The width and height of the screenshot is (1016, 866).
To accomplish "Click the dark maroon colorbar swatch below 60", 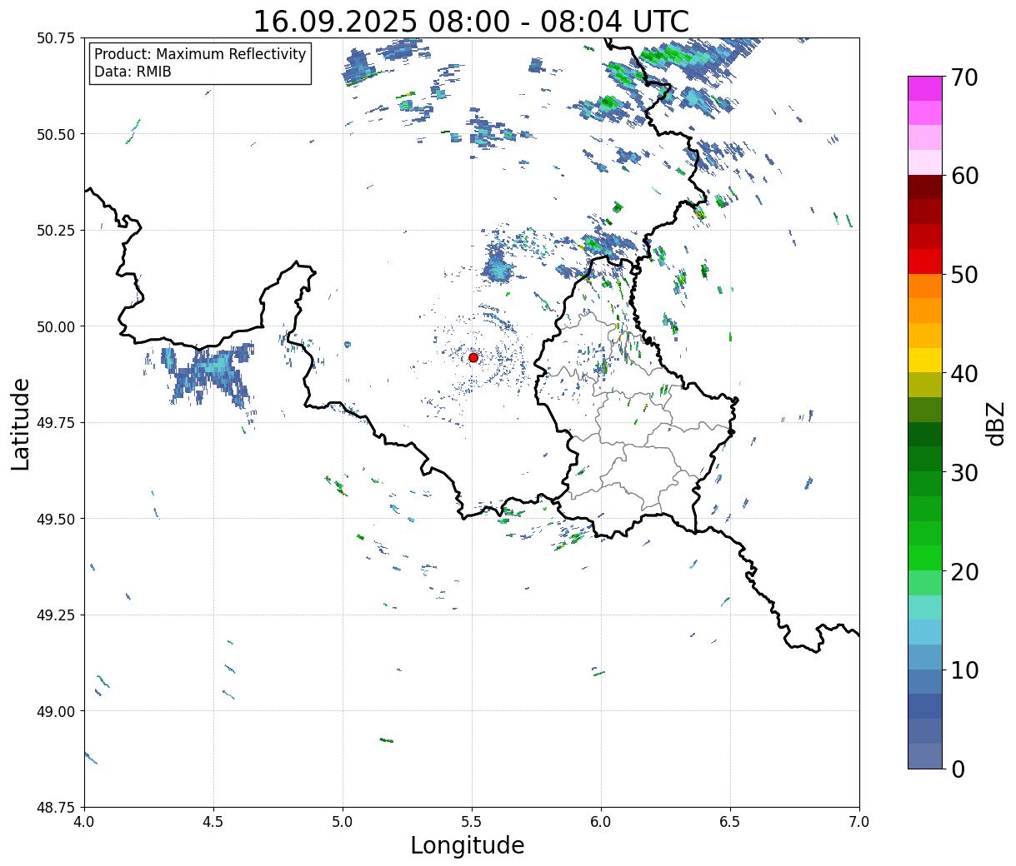I will (925, 187).
